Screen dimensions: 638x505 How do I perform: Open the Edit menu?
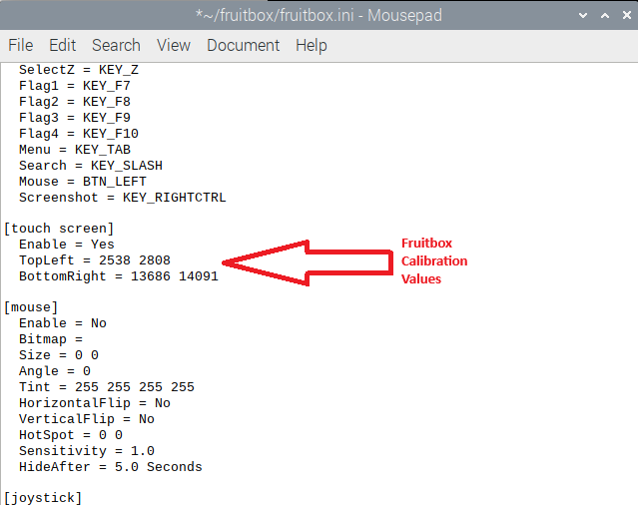[x=62, y=45]
